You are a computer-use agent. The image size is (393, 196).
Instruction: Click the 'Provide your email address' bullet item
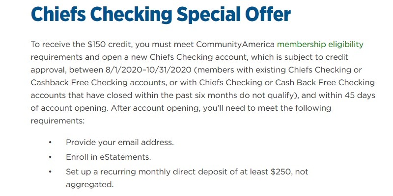(119, 143)
